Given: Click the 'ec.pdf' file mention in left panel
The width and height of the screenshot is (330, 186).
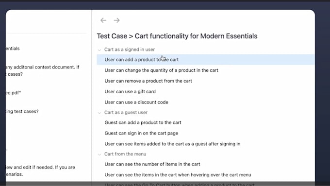Looking at the screenshot, I should pyautogui.click(x=14, y=93).
